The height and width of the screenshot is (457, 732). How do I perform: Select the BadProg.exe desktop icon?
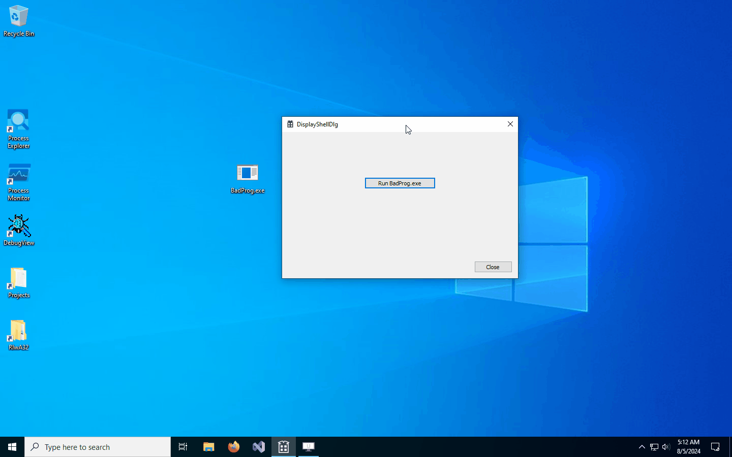248,179
